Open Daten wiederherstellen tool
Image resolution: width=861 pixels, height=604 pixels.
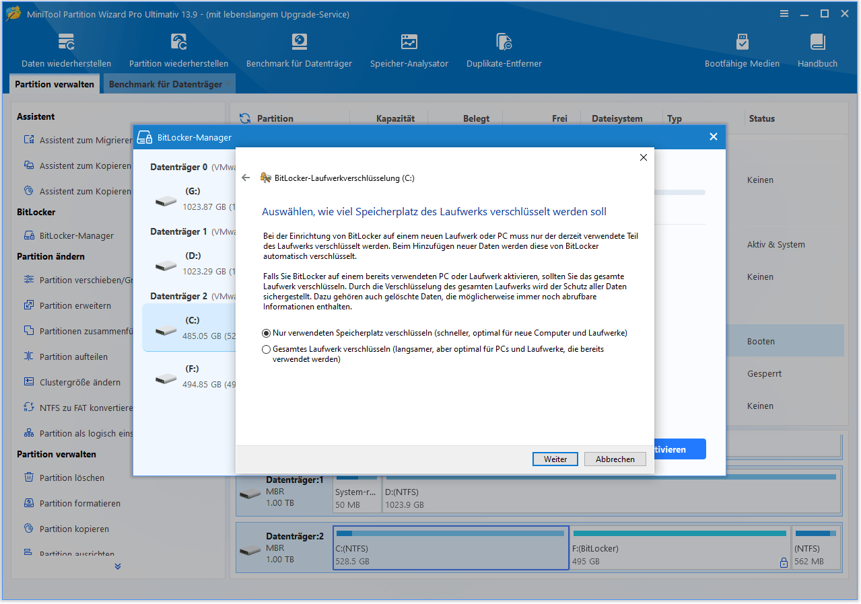click(x=66, y=51)
